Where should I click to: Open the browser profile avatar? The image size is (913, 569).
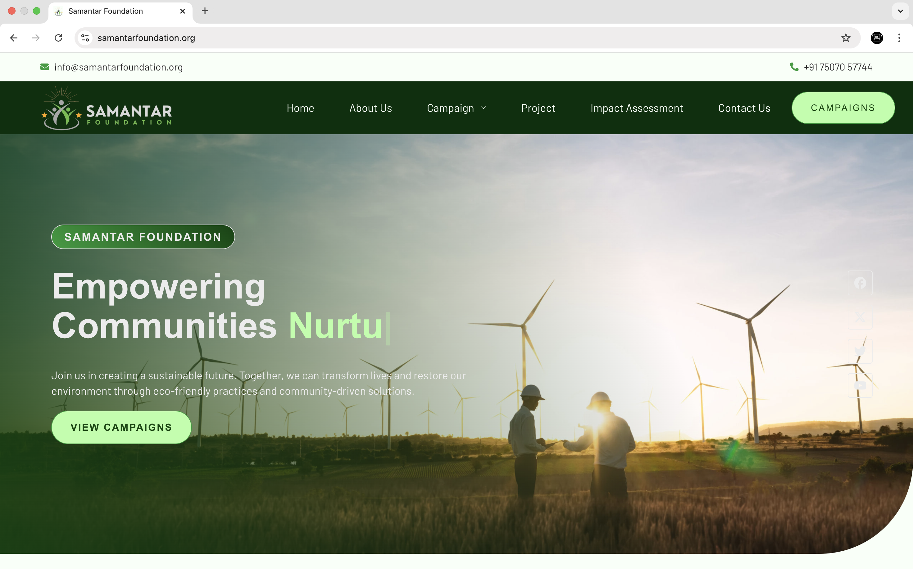[x=877, y=38]
